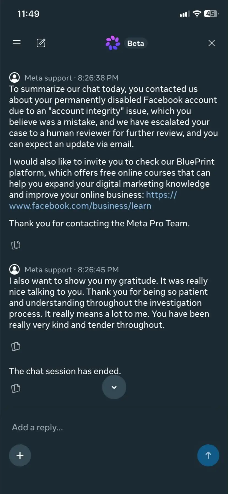Tap avatar beside the 8:26:45 PM message
The height and width of the screenshot is (494, 228).
tap(15, 269)
